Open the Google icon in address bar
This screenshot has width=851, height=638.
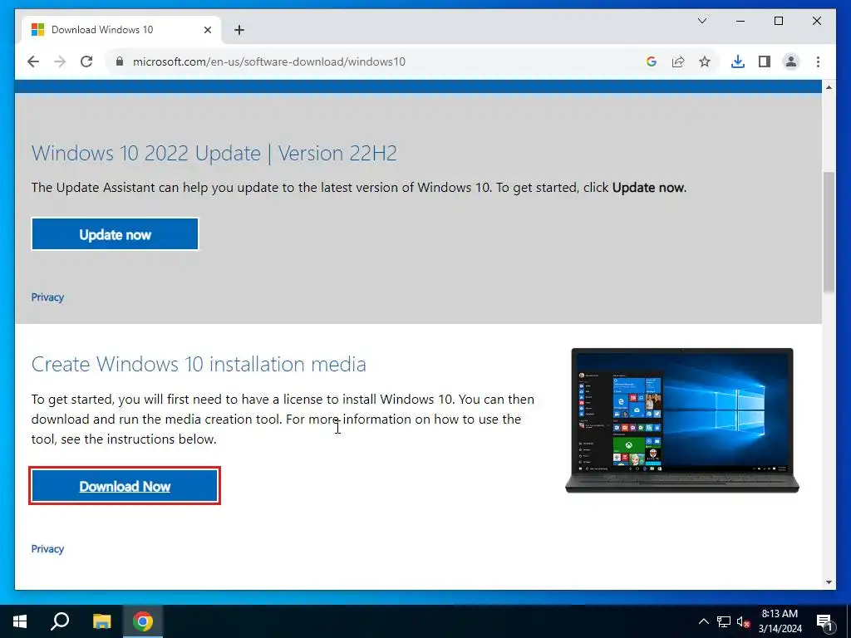652,61
